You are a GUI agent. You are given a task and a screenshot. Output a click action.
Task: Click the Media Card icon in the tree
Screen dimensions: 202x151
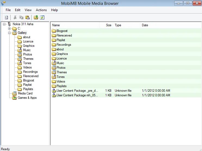14,93
